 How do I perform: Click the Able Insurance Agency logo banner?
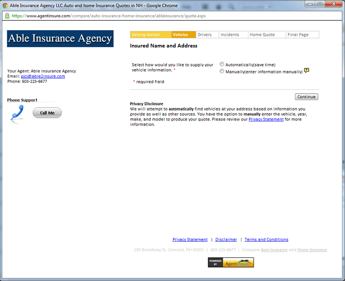click(60, 38)
